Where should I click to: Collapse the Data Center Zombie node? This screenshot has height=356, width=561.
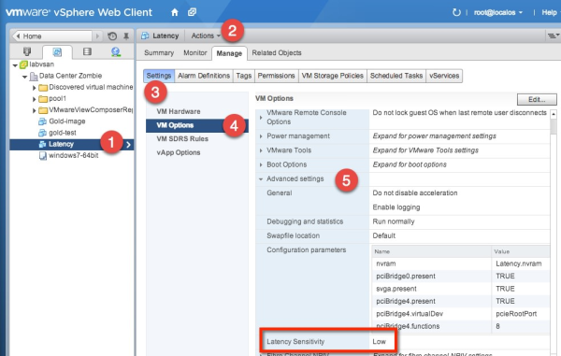point(24,77)
